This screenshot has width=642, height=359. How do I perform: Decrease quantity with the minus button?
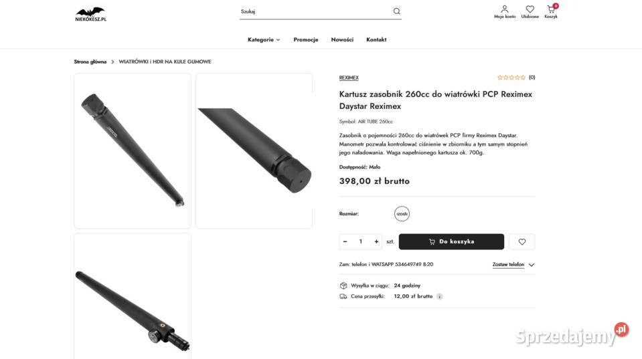coord(345,241)
